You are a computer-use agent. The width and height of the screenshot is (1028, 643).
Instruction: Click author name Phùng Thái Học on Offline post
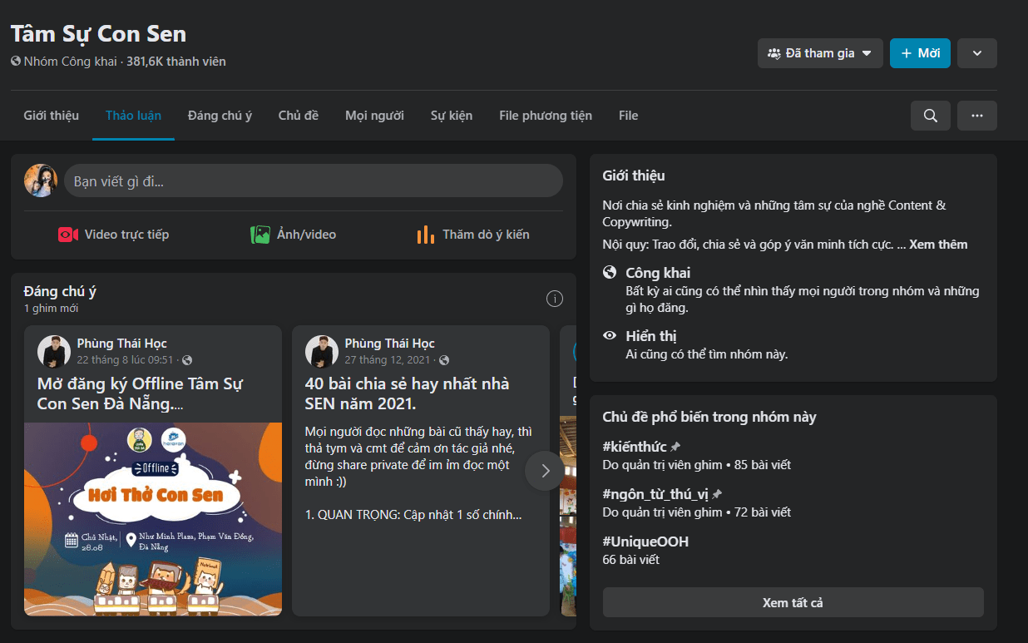(x=122, y=344)
